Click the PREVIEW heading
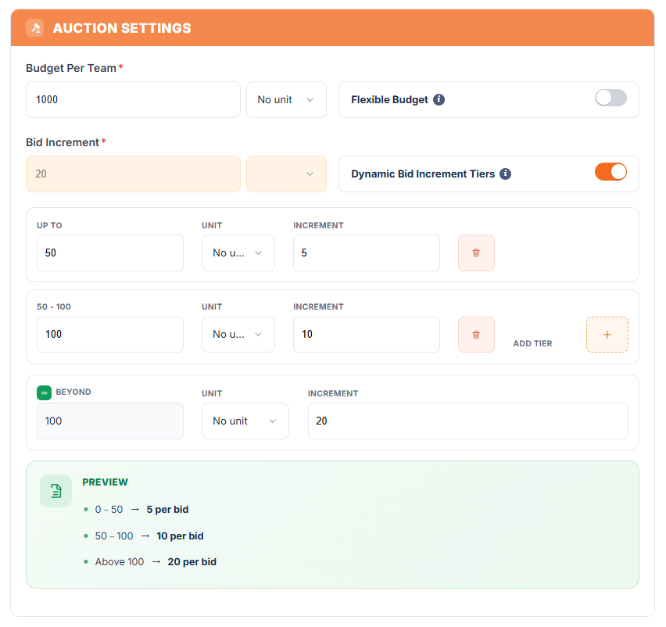666x627 pixels. pos(105,482)
